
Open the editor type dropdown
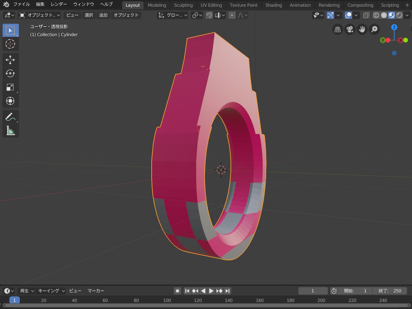9,15
